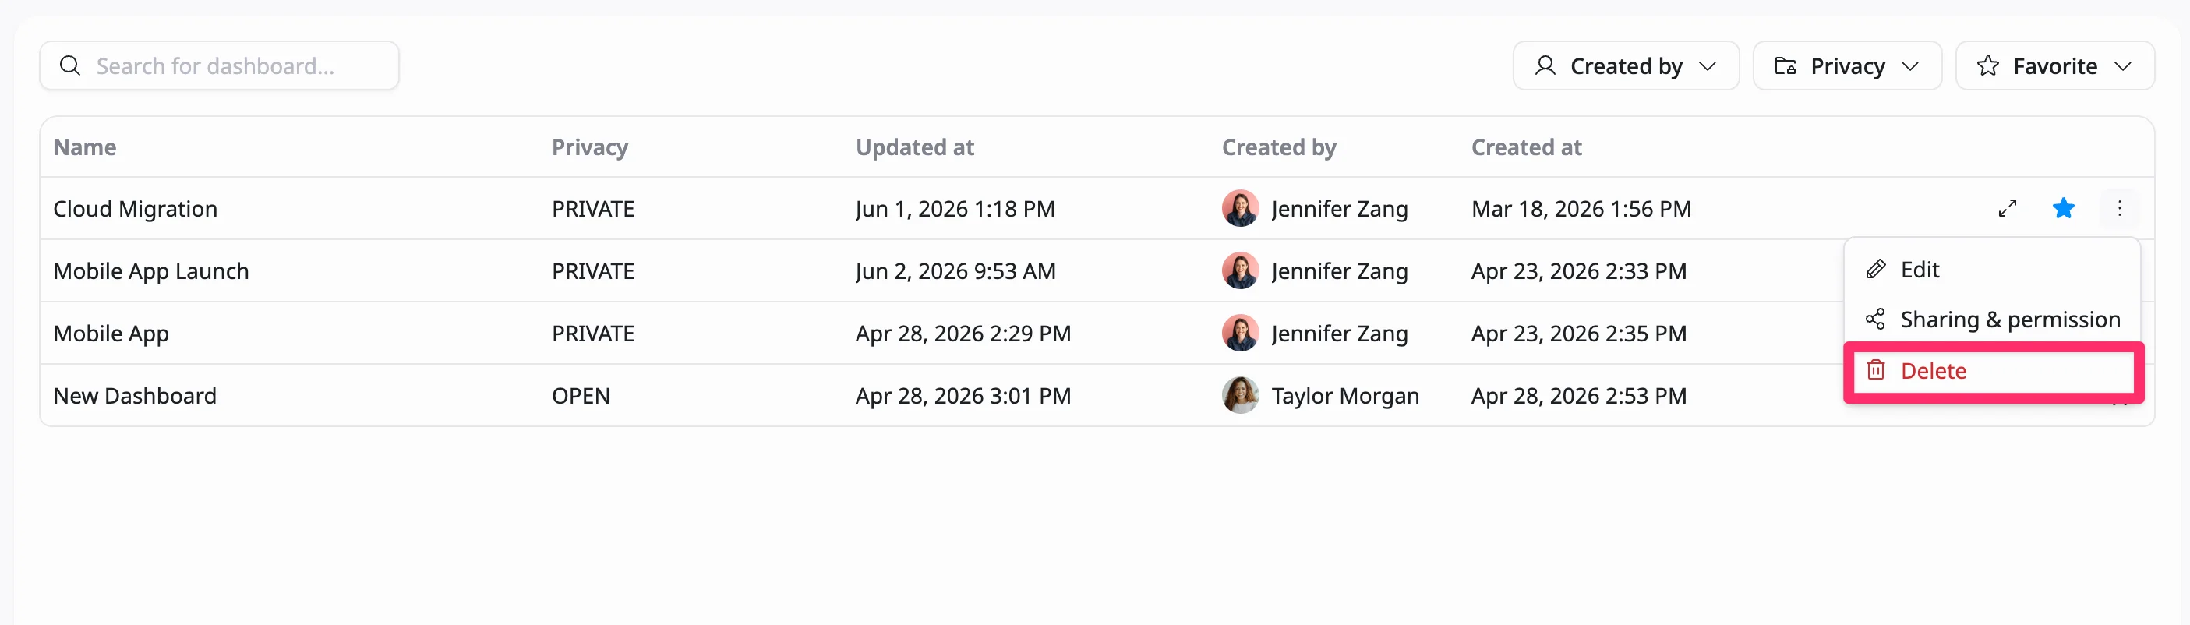Screen dimensions: 2190x625
Task: Choose Delete in the context menu
Action: coord(1992,371)
